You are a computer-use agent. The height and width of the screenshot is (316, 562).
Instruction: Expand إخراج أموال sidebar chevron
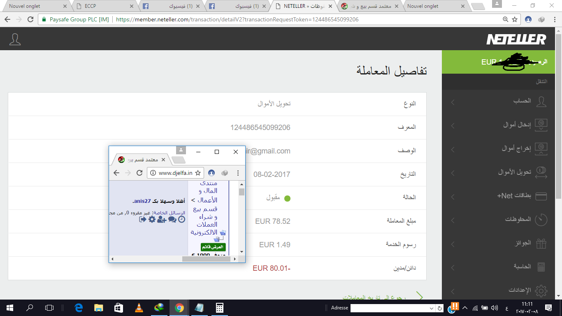click(453, 149)
